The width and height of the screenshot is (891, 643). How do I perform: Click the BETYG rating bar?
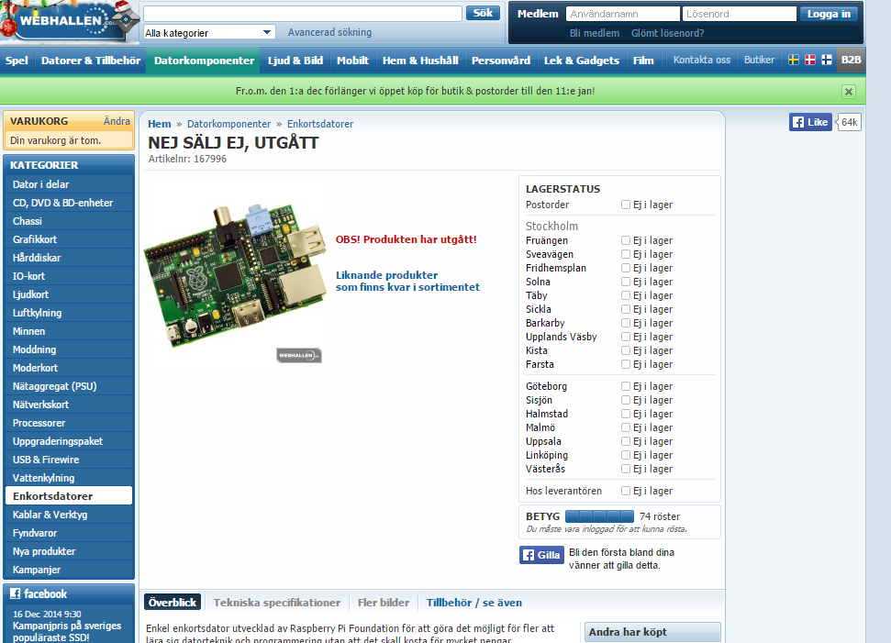pyautogui.click(x=599, y=516)
